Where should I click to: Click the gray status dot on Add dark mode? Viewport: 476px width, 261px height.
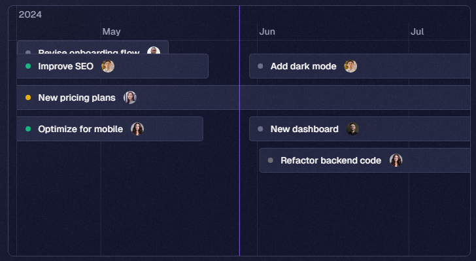(260, 66)
